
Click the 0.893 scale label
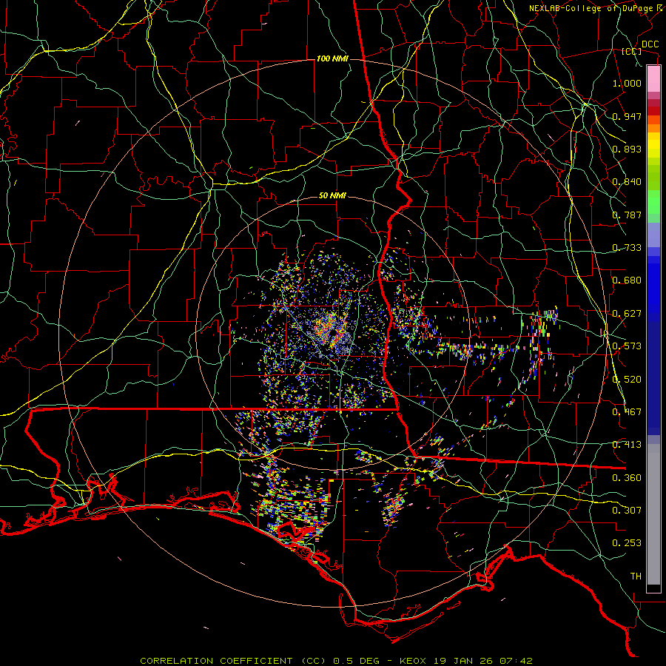(627, 149)
